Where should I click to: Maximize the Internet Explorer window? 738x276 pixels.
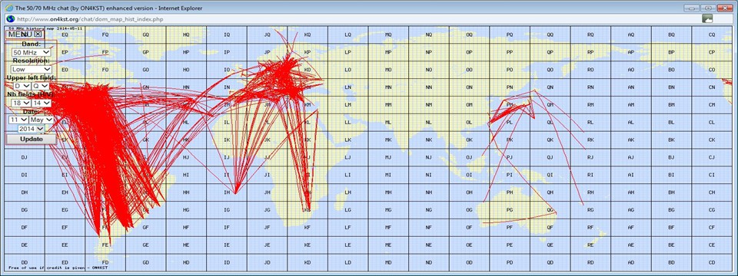pos(707,8)
